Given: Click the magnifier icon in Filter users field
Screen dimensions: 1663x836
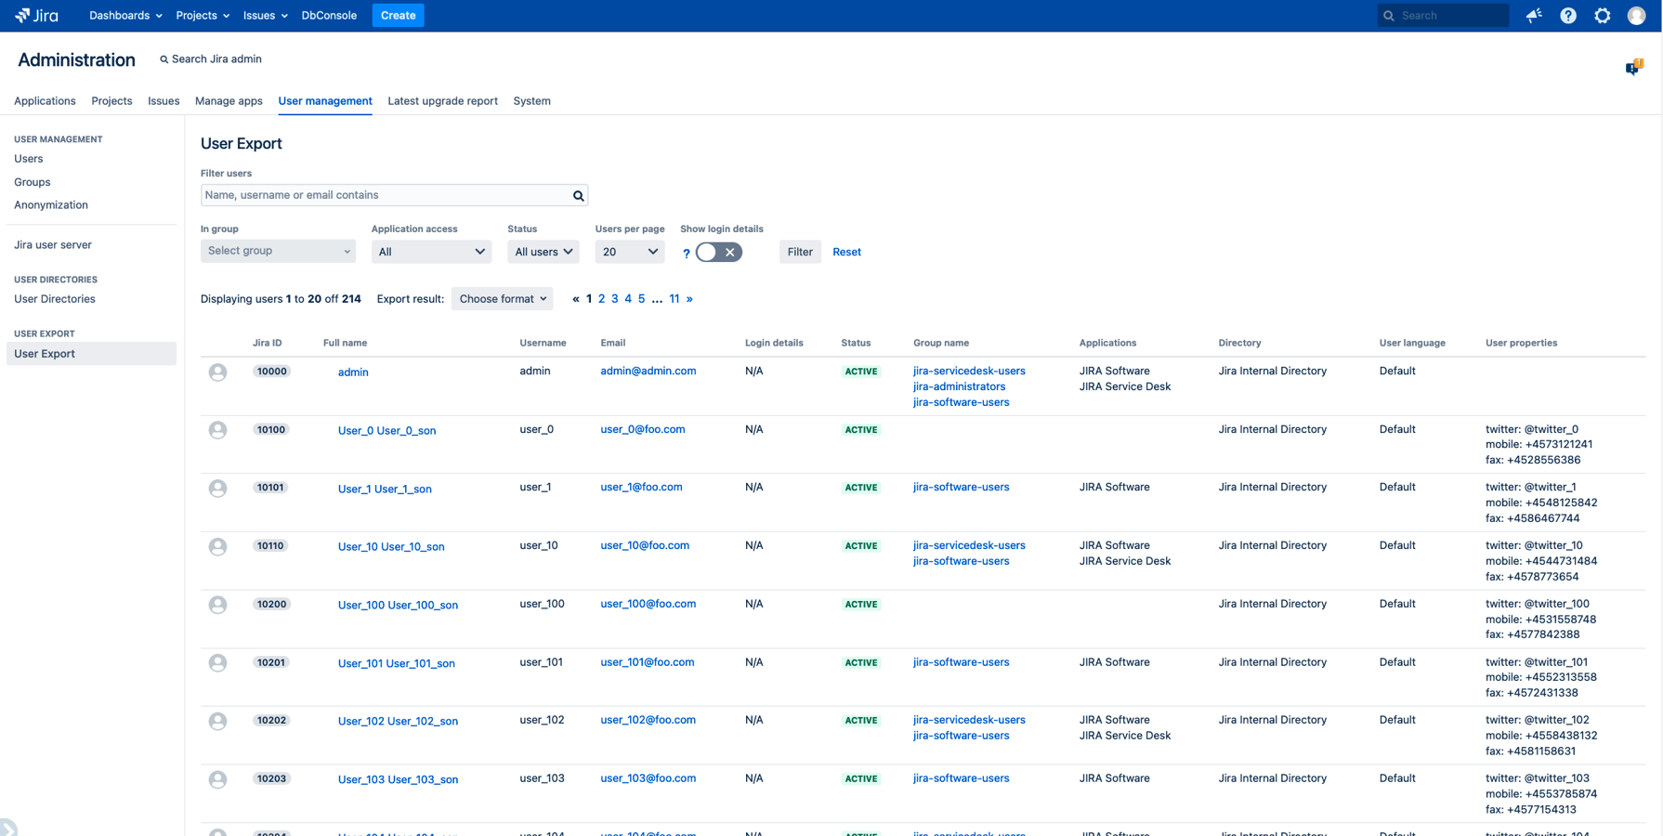Looking at the screenshot, I should point(578,195).
